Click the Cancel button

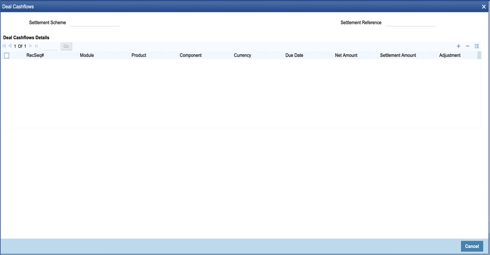pos(472,246)
